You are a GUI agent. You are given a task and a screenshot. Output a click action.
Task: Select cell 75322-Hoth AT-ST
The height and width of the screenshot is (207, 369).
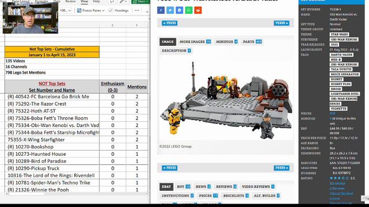pos(52,111)
